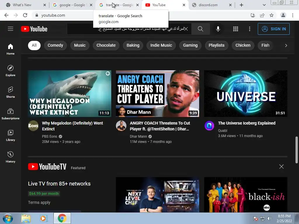The width and height of the screenshot is (299, 224).
Task: Click the Quabl channel avatar
Action: pos(209,126)
